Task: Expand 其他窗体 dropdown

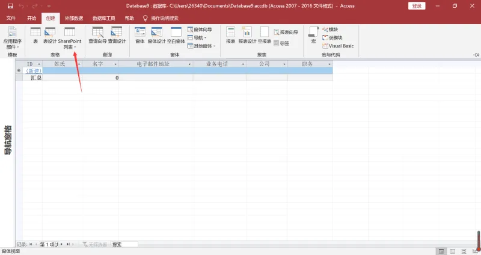Action: (x=201, y=46)
